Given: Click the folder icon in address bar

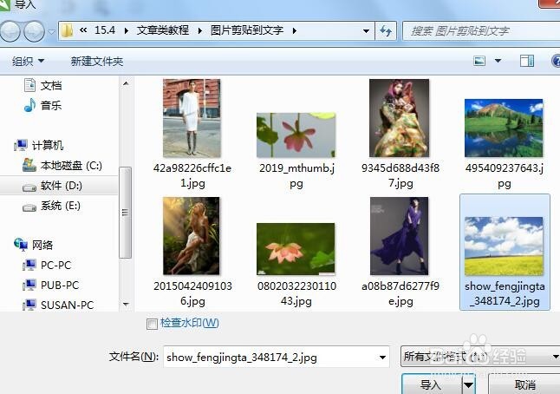Looking at the screenshot, I should 67,30.
